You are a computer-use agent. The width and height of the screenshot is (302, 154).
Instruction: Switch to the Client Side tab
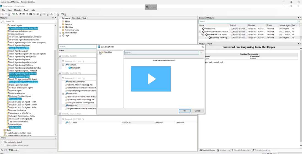pos(76,18)
